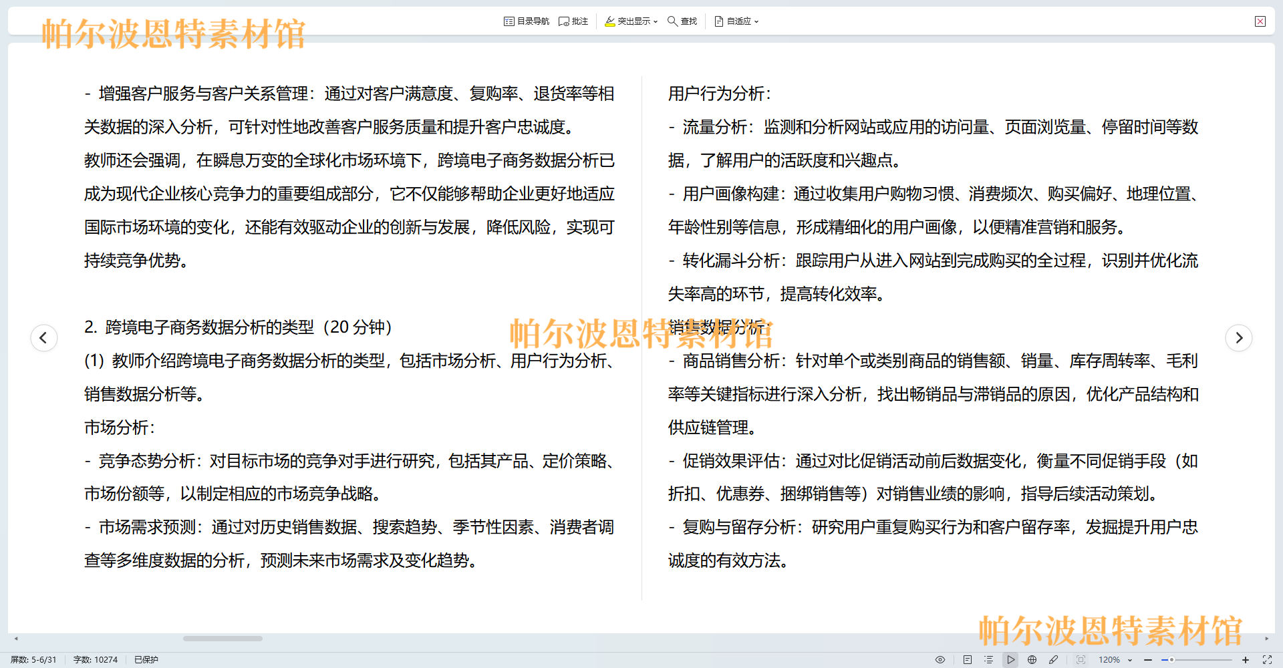
Task: Open the 自适应 page fit dropdown
Action: point(736,21)
